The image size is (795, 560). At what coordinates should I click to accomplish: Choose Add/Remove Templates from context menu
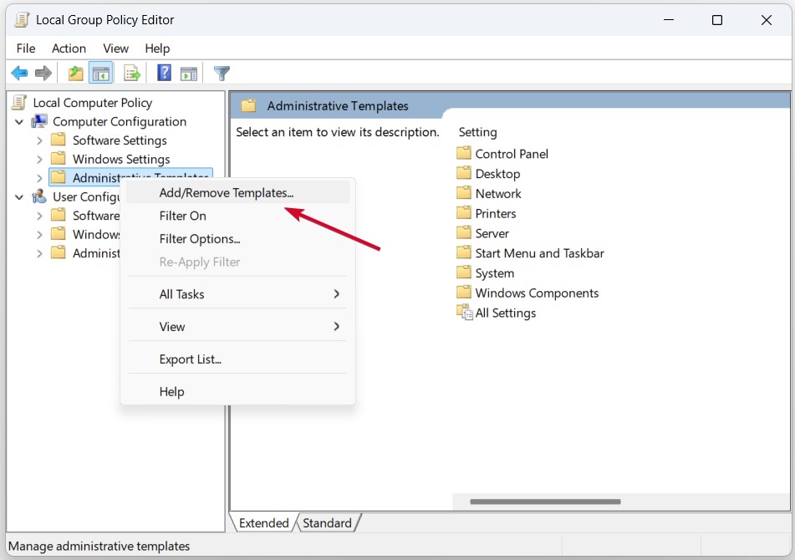(237, 192)
